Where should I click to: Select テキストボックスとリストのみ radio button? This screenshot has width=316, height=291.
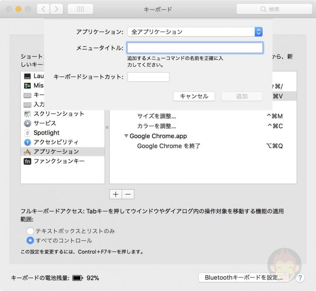pyautogui.click(x=30, y=231)
